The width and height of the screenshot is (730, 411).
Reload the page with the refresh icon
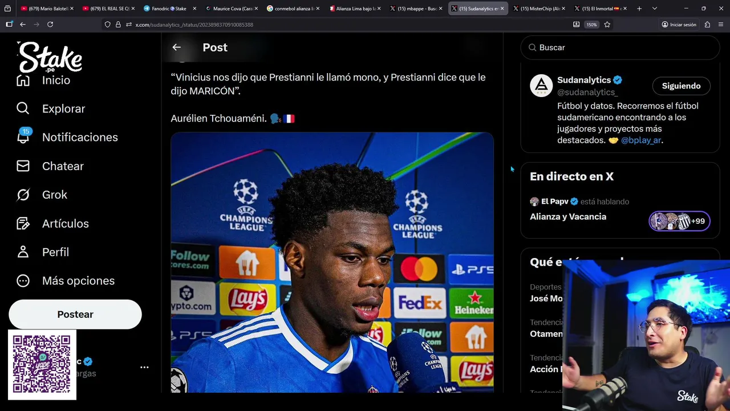[50, 25]
